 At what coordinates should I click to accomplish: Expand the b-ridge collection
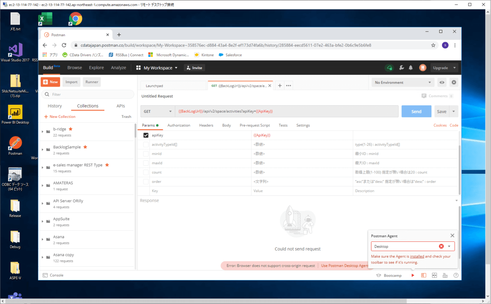(x=43, y=132)
